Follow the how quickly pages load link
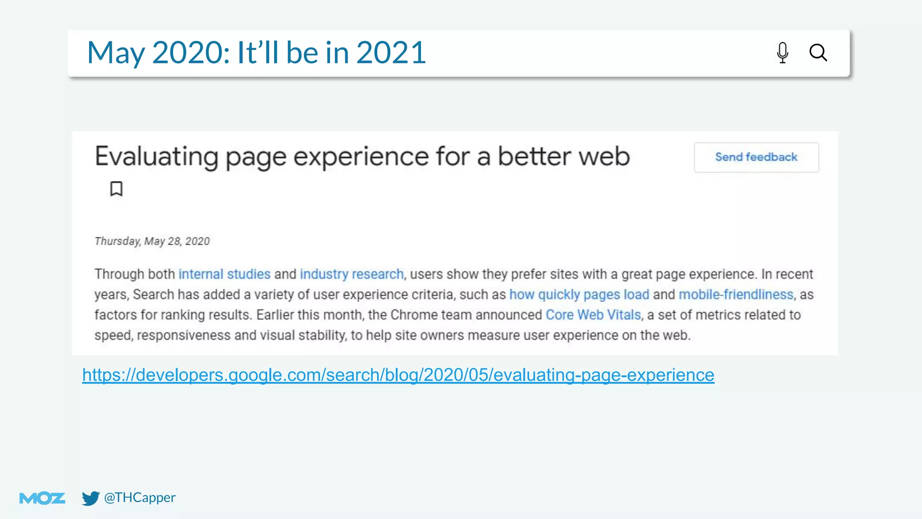The width and height of the screenshot is (922, 519). click(x=579, y=294)
